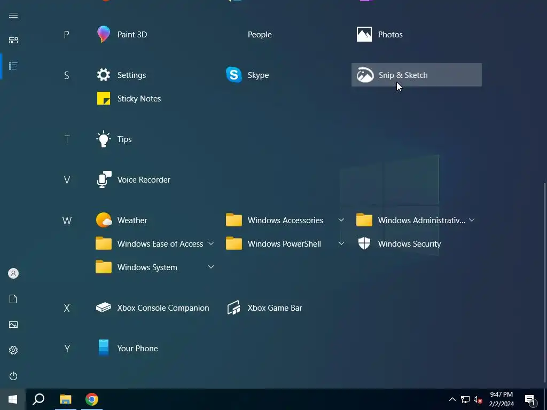
Task: Open taskbar Search magnifier
Action: tap(38, 399)
